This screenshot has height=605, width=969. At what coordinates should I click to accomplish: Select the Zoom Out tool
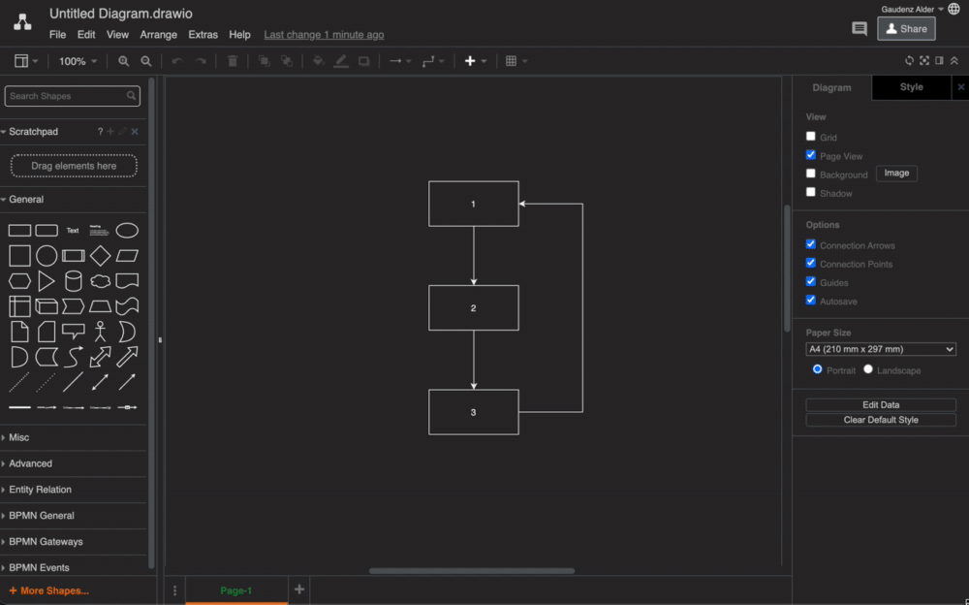pyautogui.click(x=145, y=60)
